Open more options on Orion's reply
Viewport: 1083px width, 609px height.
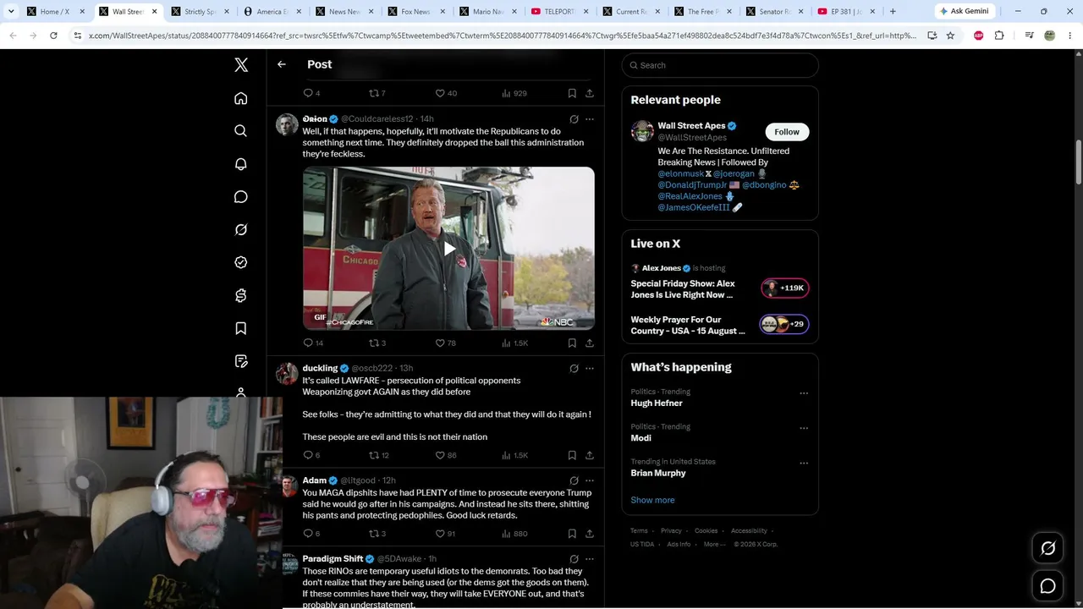tap(590, 119)
